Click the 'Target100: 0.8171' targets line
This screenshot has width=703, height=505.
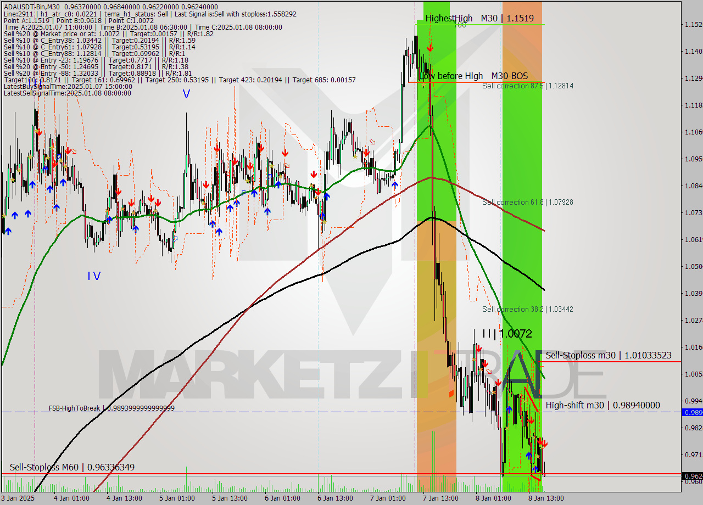[179, 80]
